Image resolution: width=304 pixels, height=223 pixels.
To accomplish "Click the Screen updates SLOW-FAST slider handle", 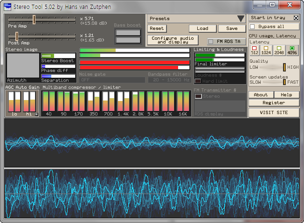I will pyautogui.click(x=284, y=82).
